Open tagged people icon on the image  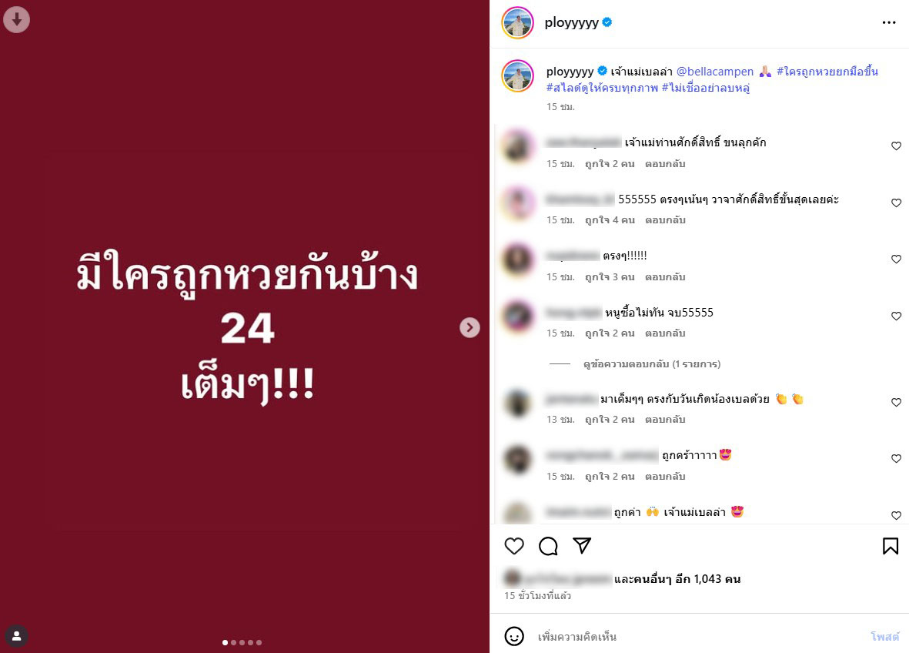point(17,636)
